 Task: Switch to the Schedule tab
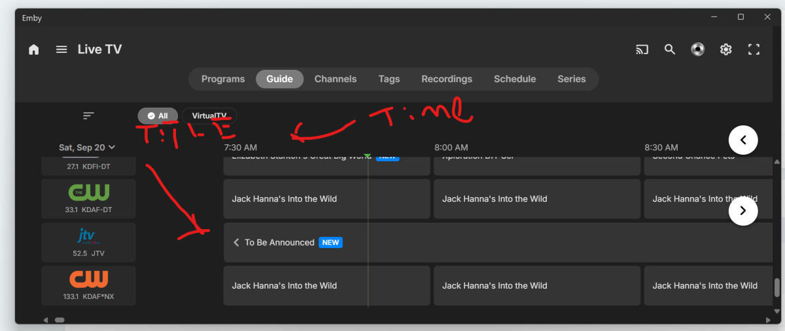click(x=515, y=79)
